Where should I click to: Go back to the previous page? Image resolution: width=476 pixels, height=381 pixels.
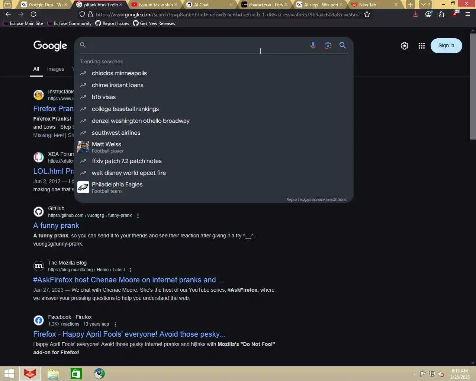(8, 14)
